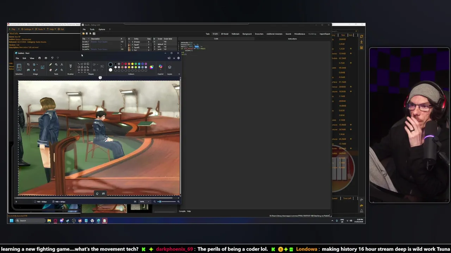Switch to the Sounds tab in Deling
This screenshot has width=451, height=253.
[288, 34]
